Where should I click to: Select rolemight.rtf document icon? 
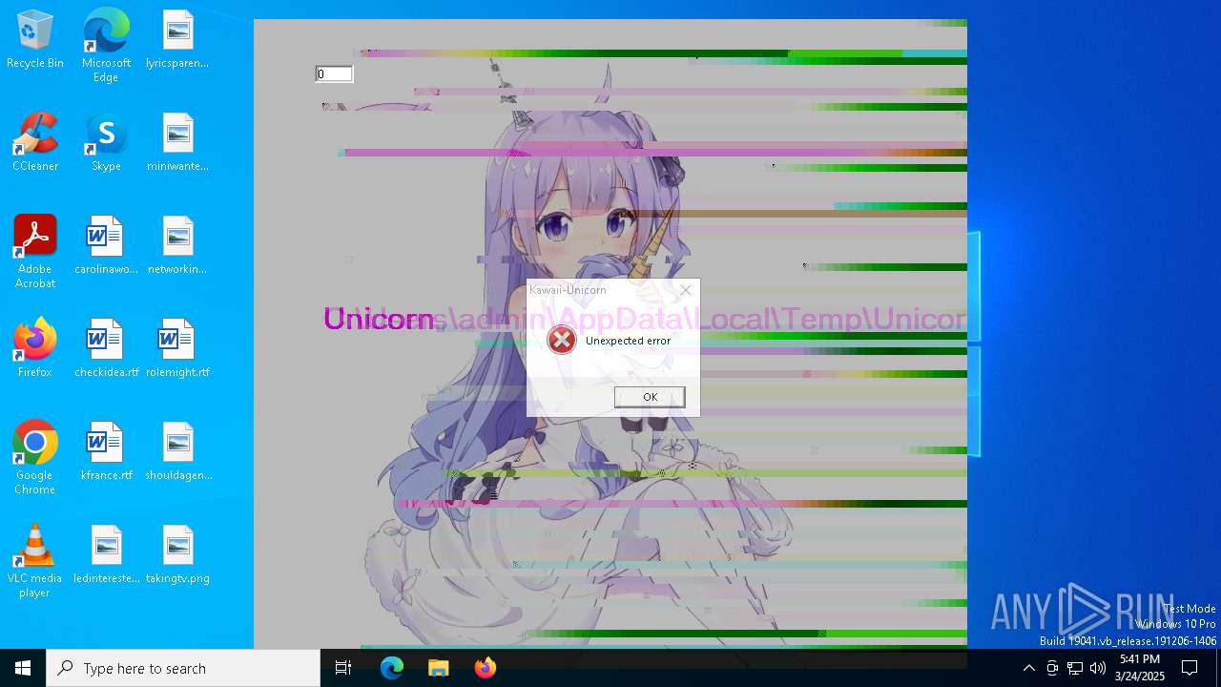[177, 349]
